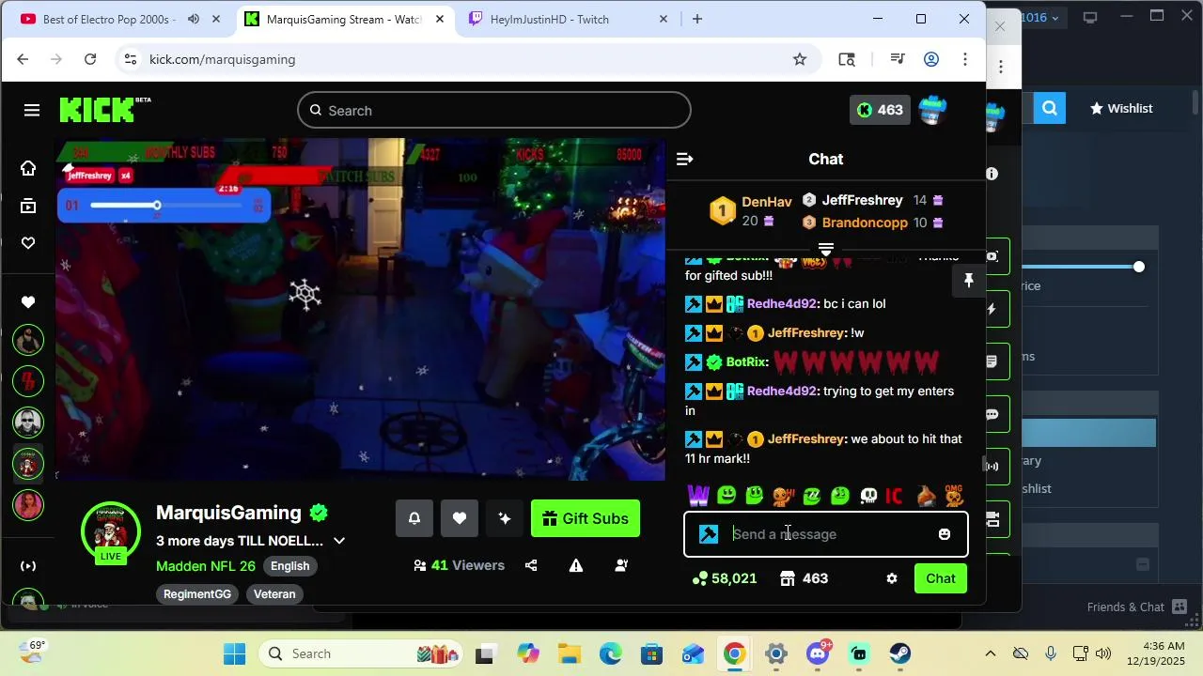Open Chrome media control icon
This screenshot has height=676, width=1203.
coord(898,59)
